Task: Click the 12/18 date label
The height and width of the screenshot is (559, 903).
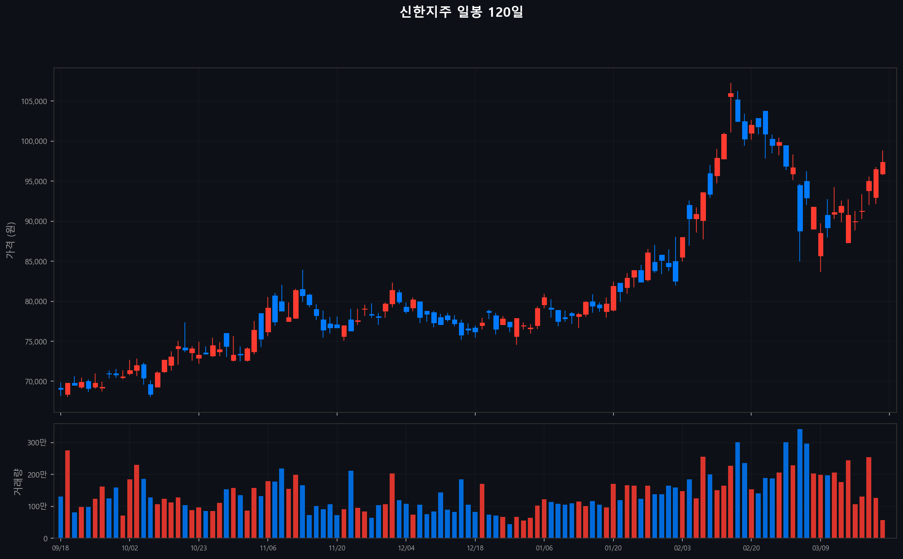Action: (x=475, y=548)
